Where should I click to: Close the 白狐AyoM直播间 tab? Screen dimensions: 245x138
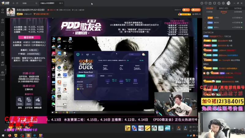tap(62, 3)
